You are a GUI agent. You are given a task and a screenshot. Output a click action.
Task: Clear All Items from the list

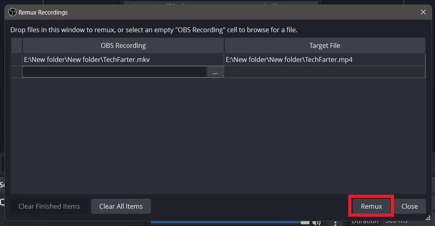(x=121, y=206)
